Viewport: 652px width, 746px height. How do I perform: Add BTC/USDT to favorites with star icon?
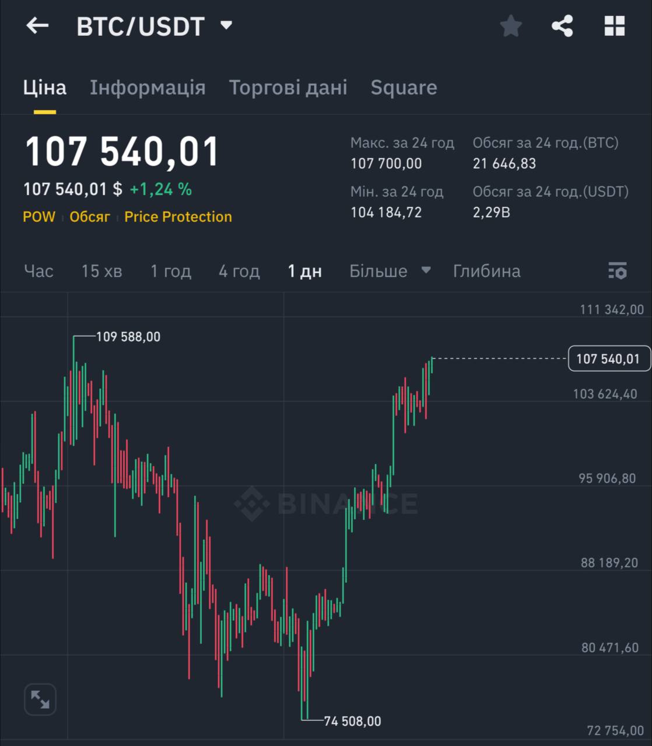pos(511,26)
